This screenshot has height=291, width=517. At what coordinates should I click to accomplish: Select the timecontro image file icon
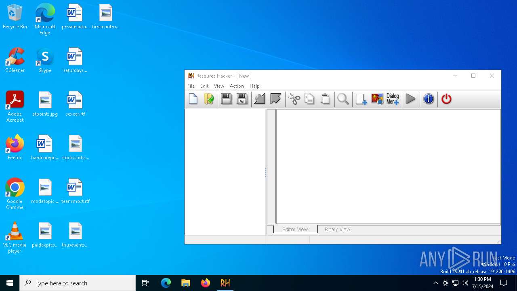(105, 17)
